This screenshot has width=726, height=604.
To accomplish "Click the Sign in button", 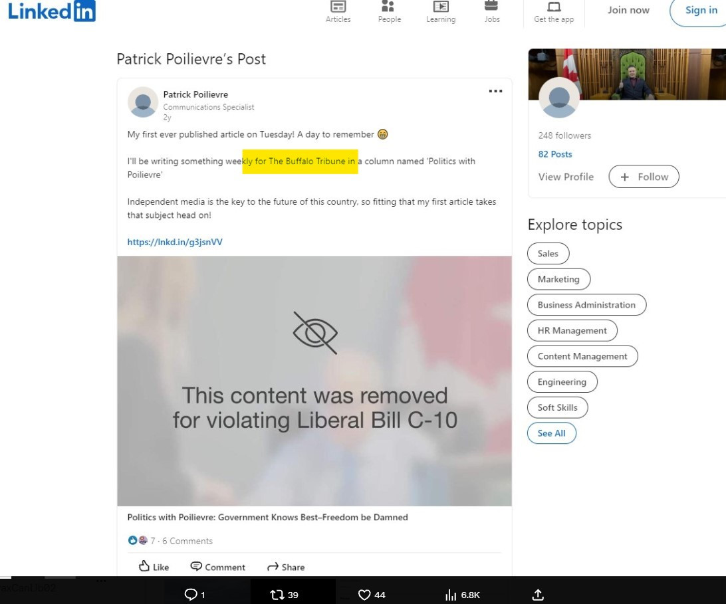I will tap(701, 10).
